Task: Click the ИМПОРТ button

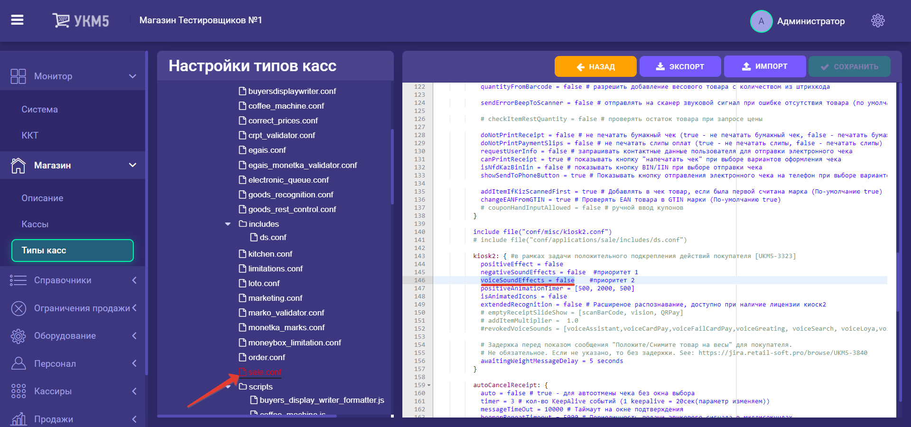Action: pyautogui.click(x=764, y=66)
